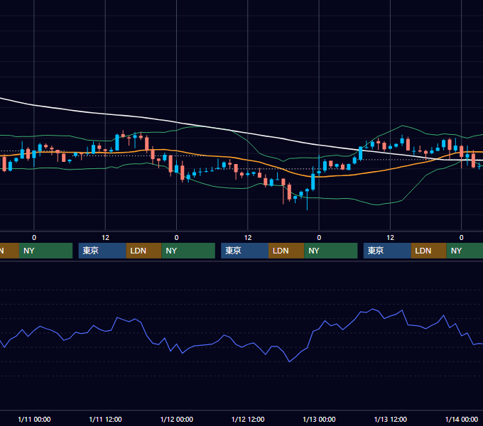This screenshot has width=483, height=426.
Task: Click the 東京 session band on 1/12
Action: pyautogui.click(x=245, y=251)
